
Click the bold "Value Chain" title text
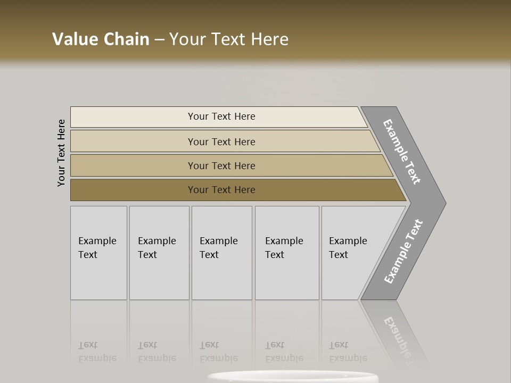(x=101, y=39)
